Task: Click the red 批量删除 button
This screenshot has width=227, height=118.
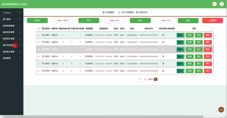Action: pos(213,20)
